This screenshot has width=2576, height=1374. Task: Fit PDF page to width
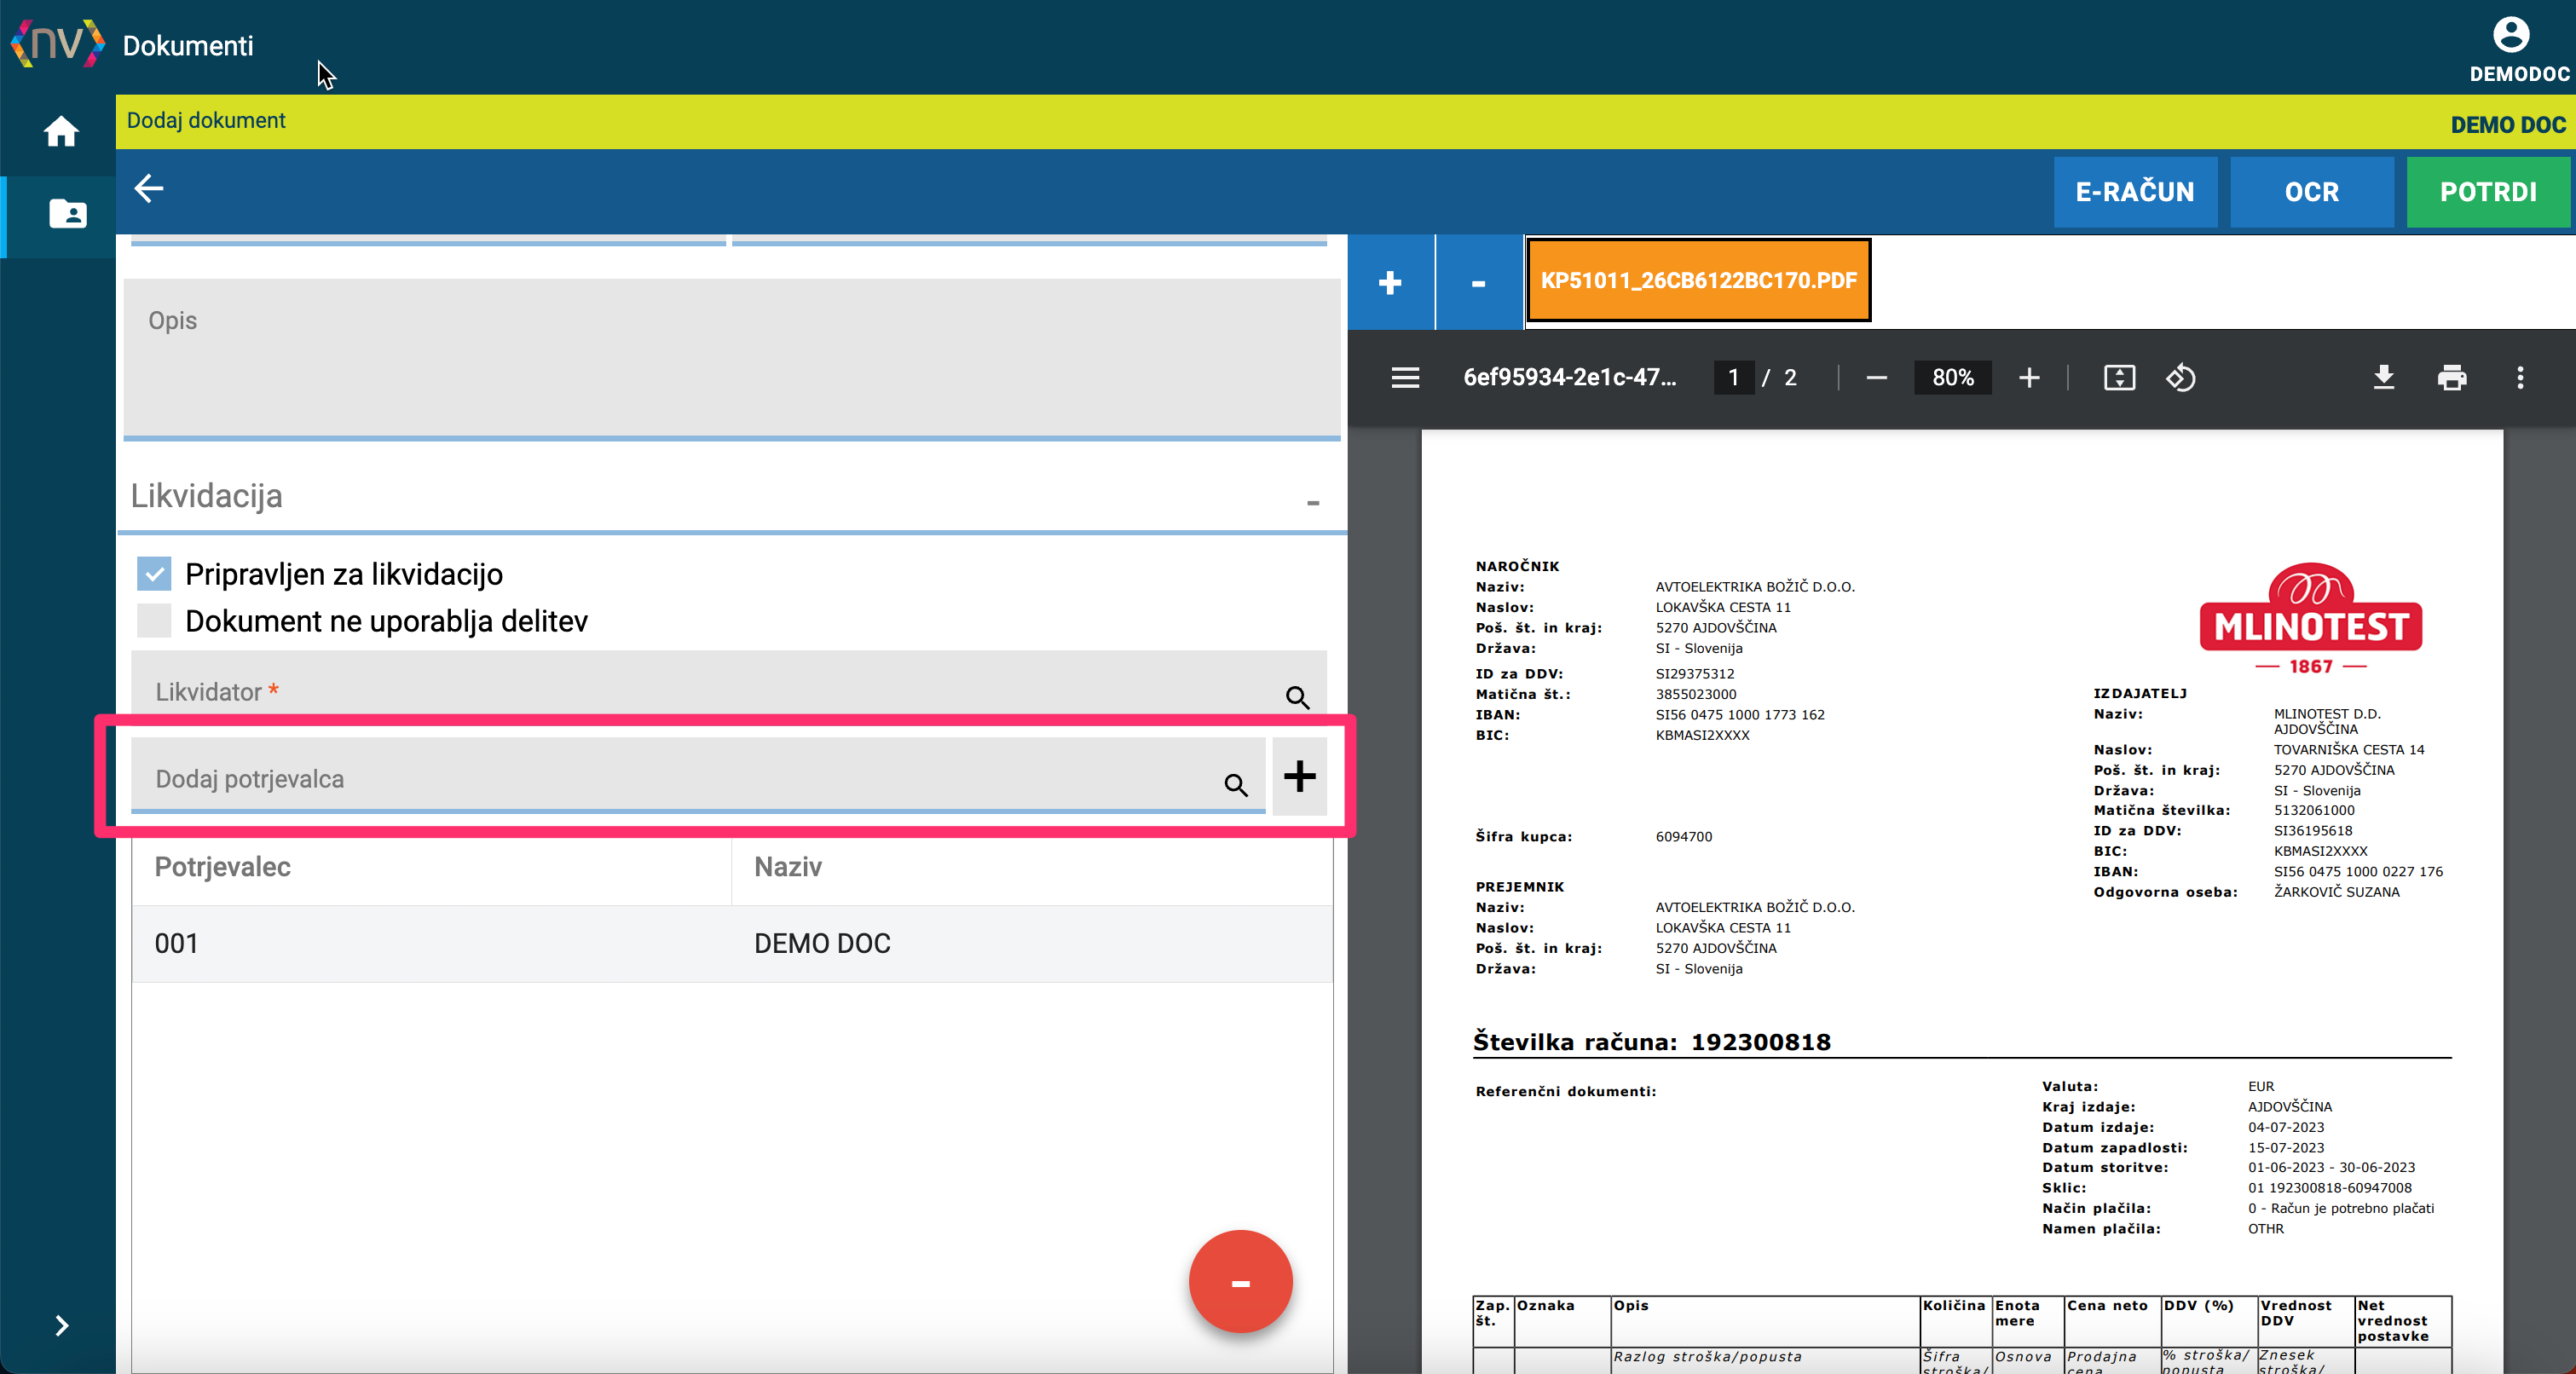[2119, 378]
